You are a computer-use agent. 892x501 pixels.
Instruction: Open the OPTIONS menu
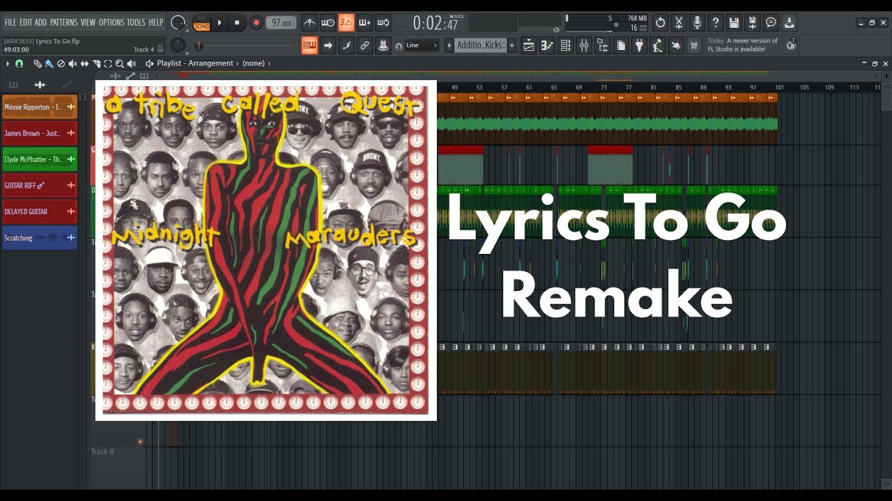click(111, 22)
